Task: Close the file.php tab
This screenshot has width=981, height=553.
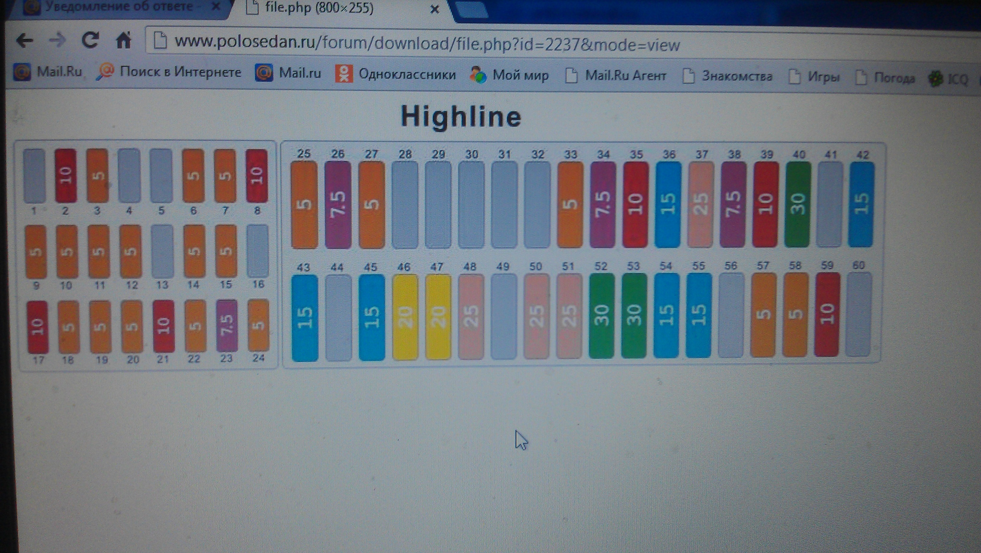Action: 434,10
